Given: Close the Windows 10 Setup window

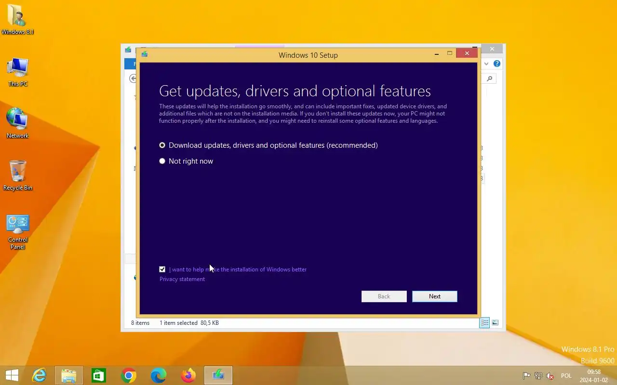Looking at the screenshot, I should (467, 53).
